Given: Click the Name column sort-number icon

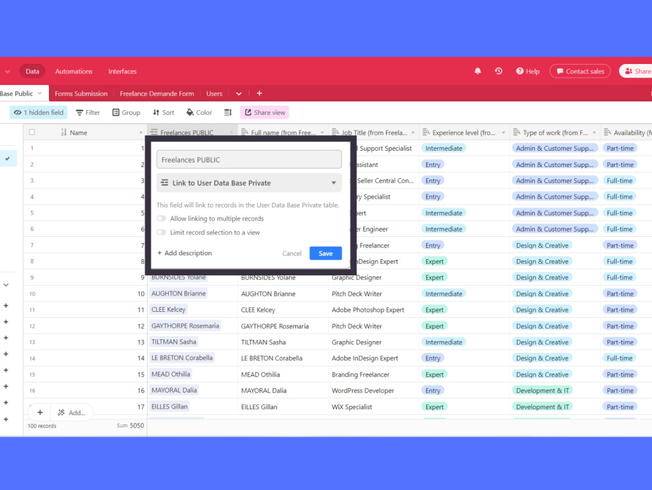Looking at the screenshot, I should click(64, 132).
